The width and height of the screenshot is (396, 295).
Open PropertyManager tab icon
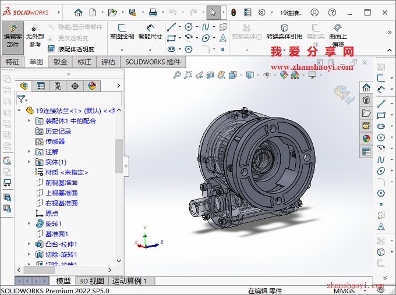tap(41, 86)
